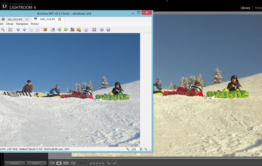Open Compare view (XY) in Lightroom
Screen dimensions: 262x166
(66, 163)
